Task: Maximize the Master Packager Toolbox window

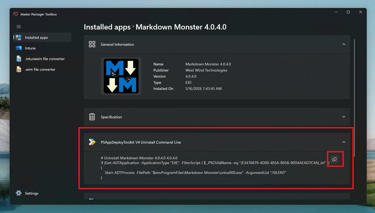Action: tap(348, 12)
